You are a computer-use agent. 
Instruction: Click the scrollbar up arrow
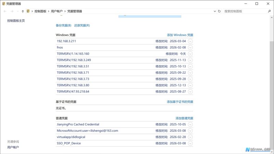tap(272, 18)
